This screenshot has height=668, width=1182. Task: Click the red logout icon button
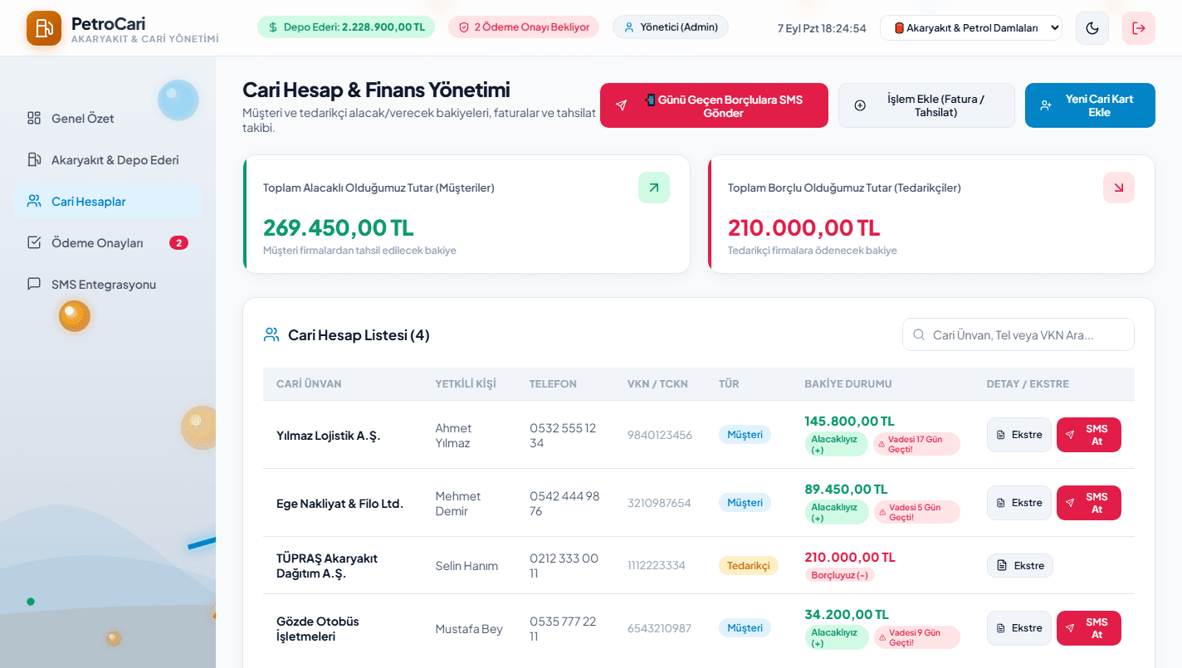pyautogui.click(x=1139, y=28)
